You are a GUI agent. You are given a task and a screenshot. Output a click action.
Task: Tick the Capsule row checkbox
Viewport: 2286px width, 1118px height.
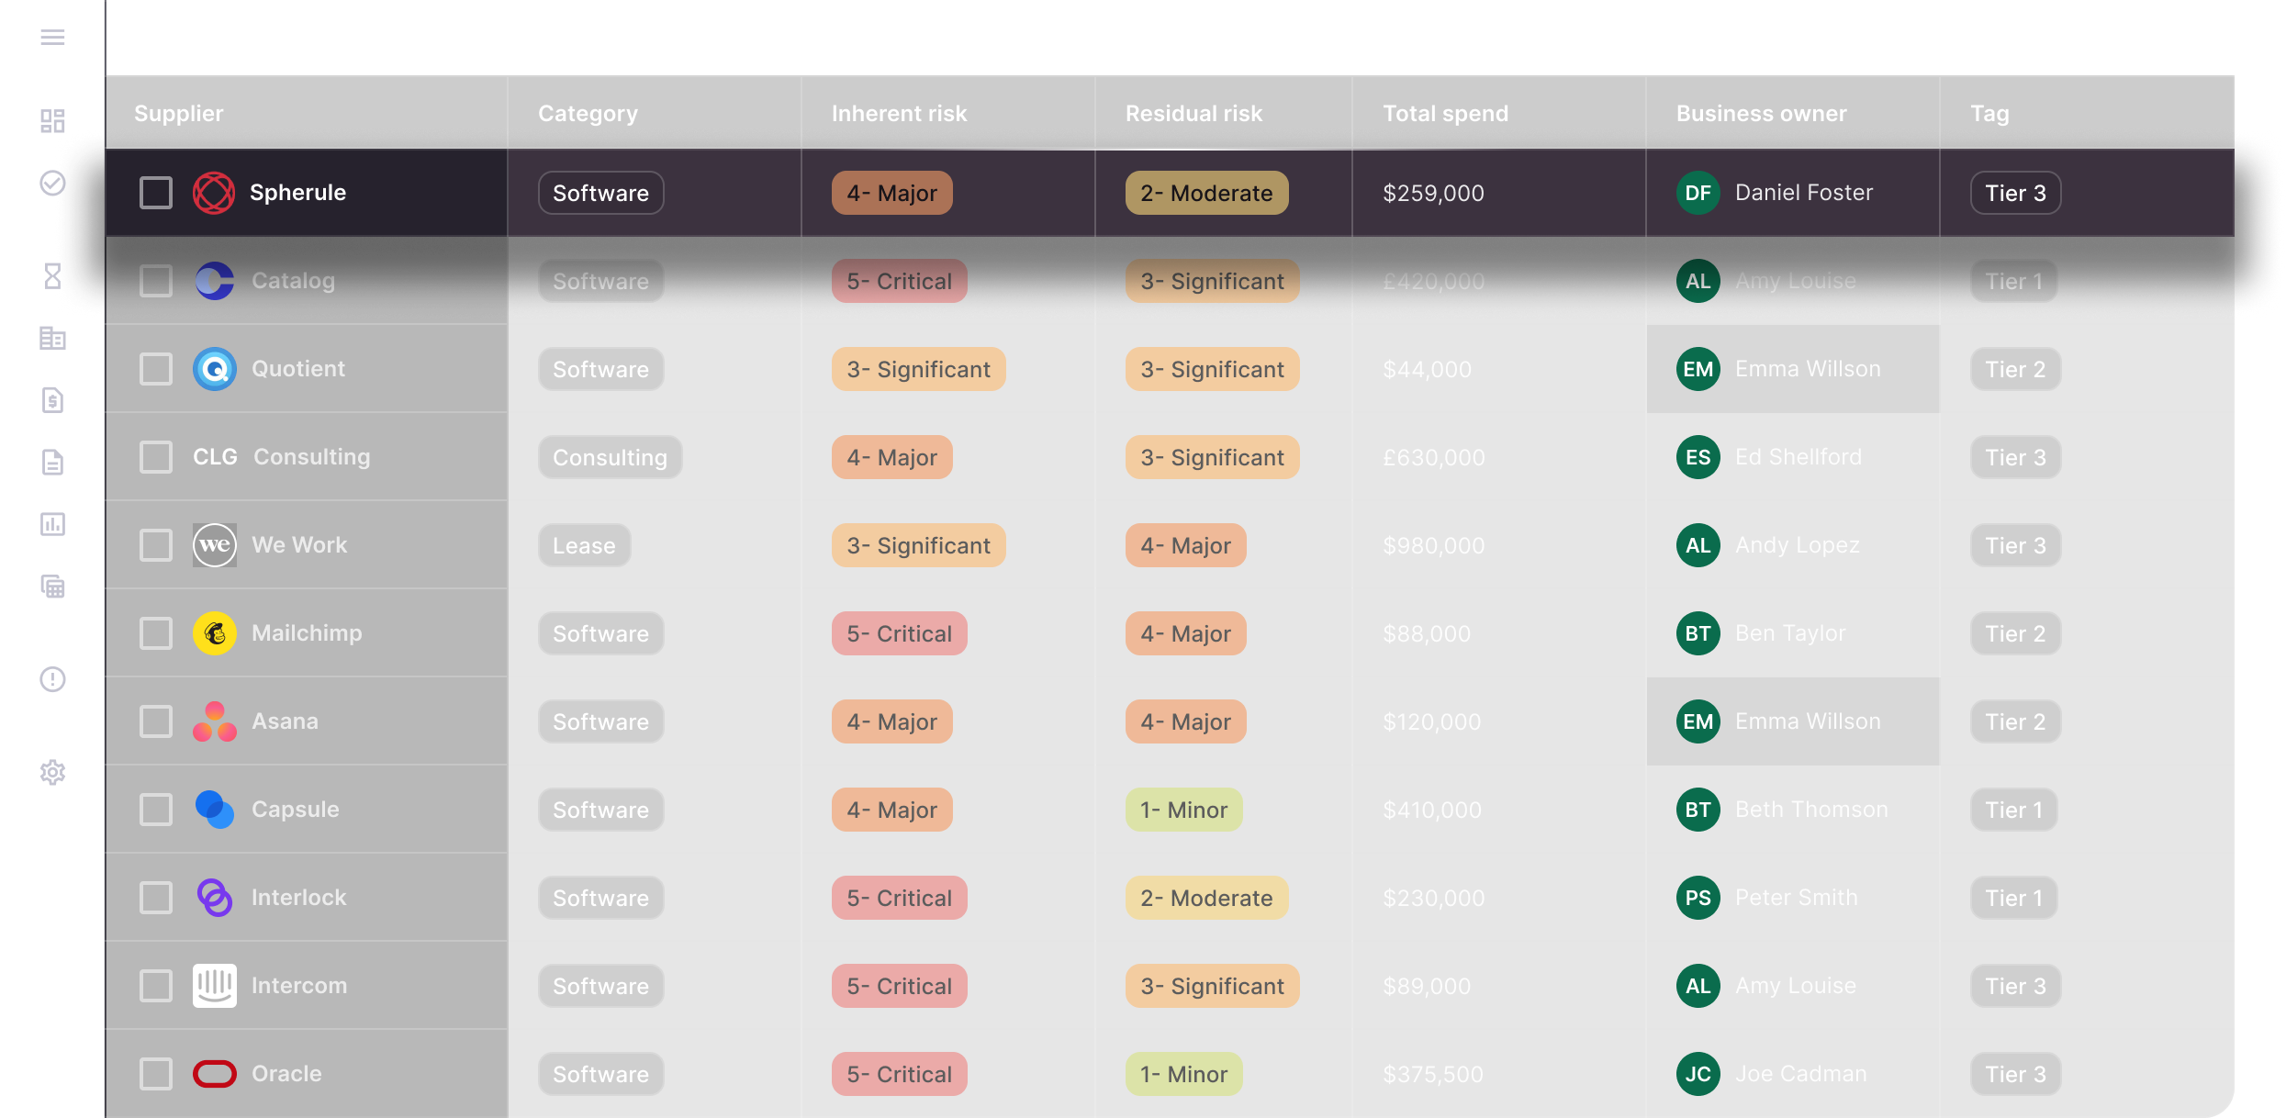pos(156,810)
